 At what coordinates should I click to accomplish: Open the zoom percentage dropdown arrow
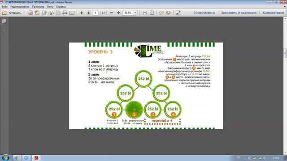[x=135, y=13]
